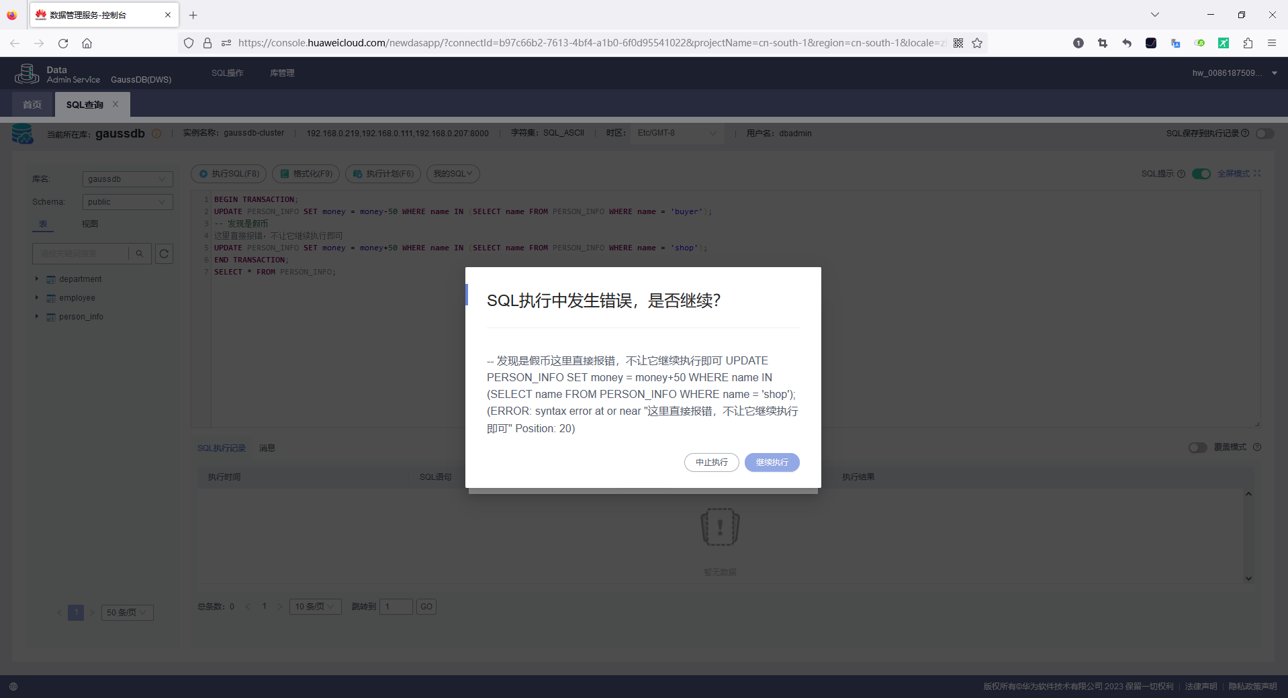1288x698 pixels.
Task: Click help icon next to 覆盖模式
Action: click(x=1257, y=447)
